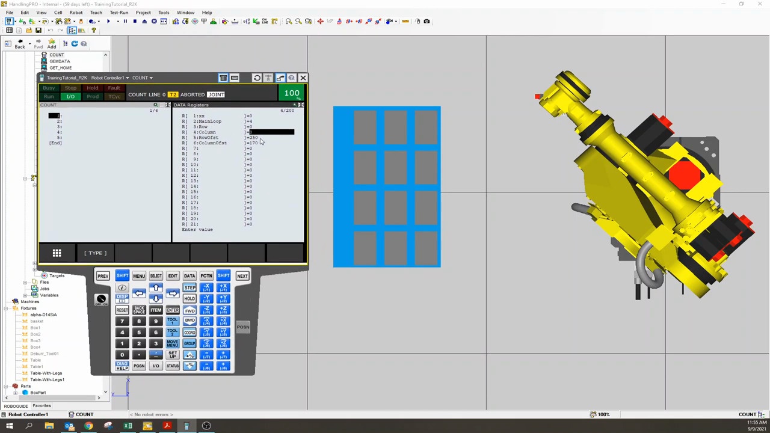Click the Pause simulation icon
770x433 pixels.
coord(125,22)
